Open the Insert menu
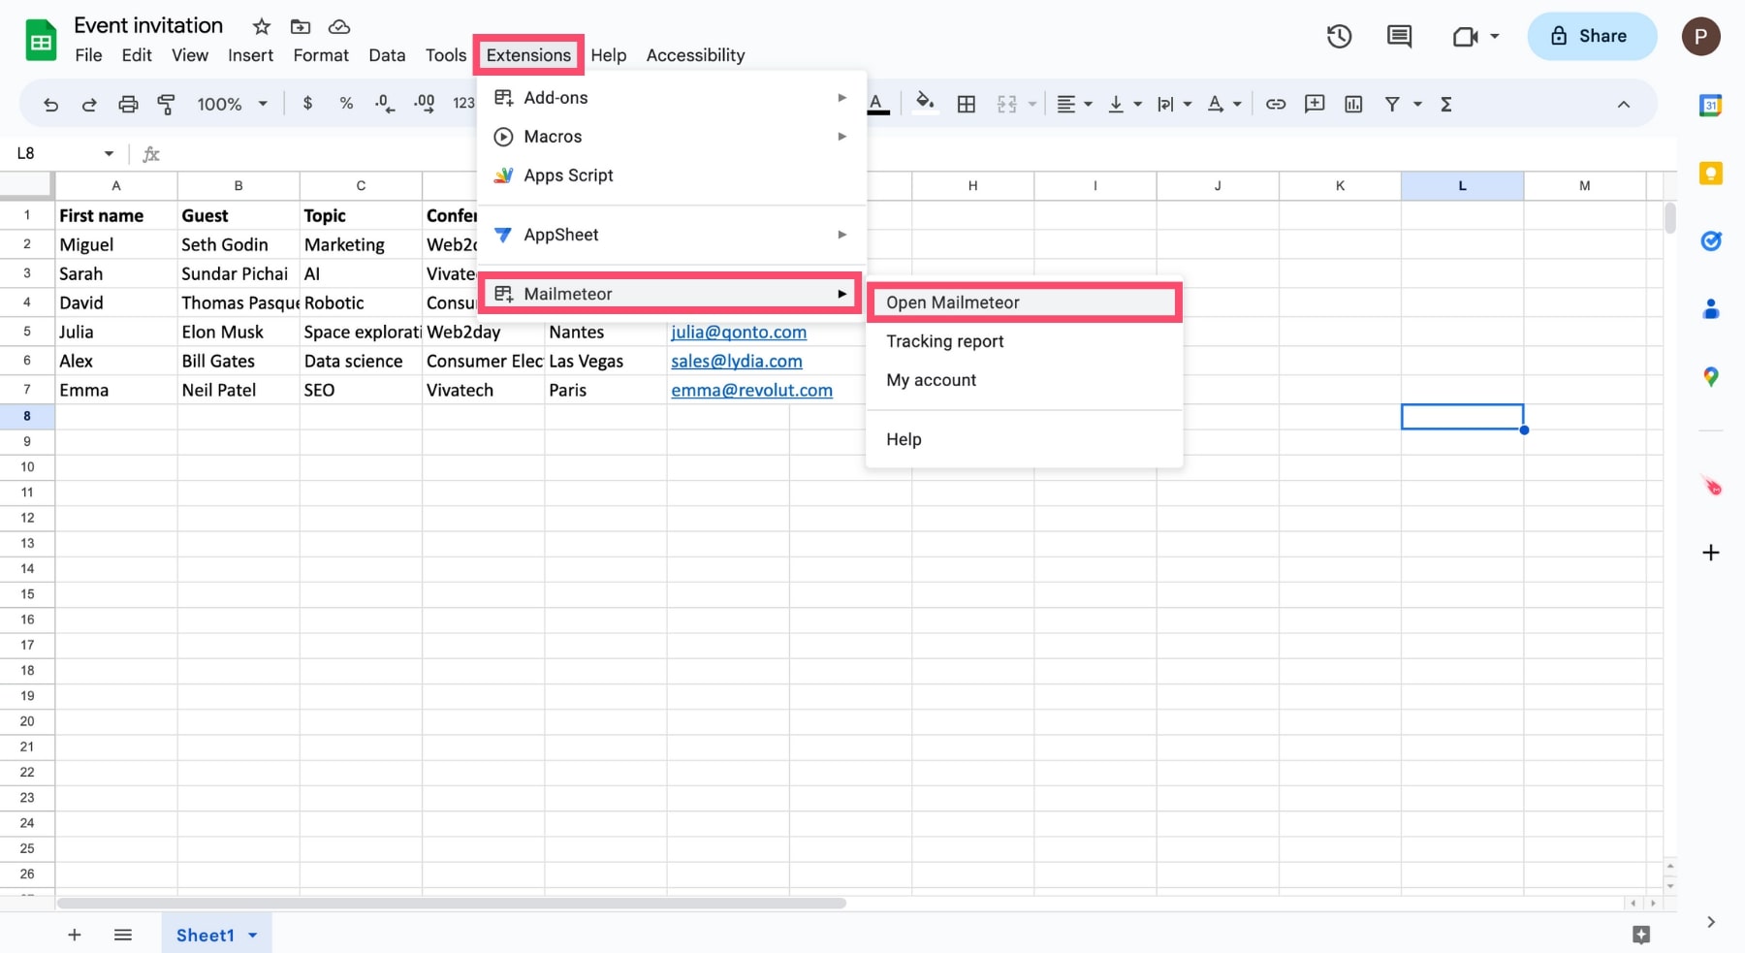The height and width of the screenshot is (953, 1745). [x=250, y=55]
